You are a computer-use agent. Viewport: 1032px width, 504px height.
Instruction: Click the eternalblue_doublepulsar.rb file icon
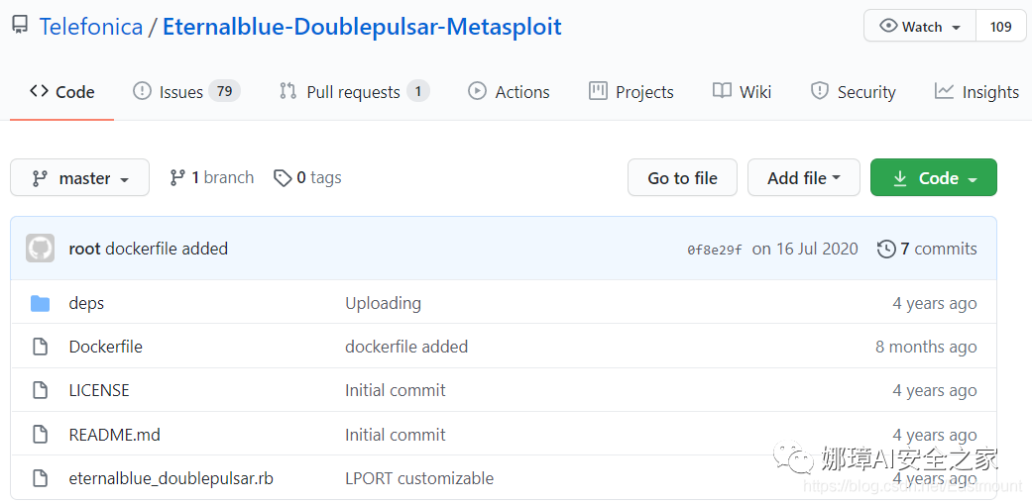pyautogui.click(x=40, y=478)
